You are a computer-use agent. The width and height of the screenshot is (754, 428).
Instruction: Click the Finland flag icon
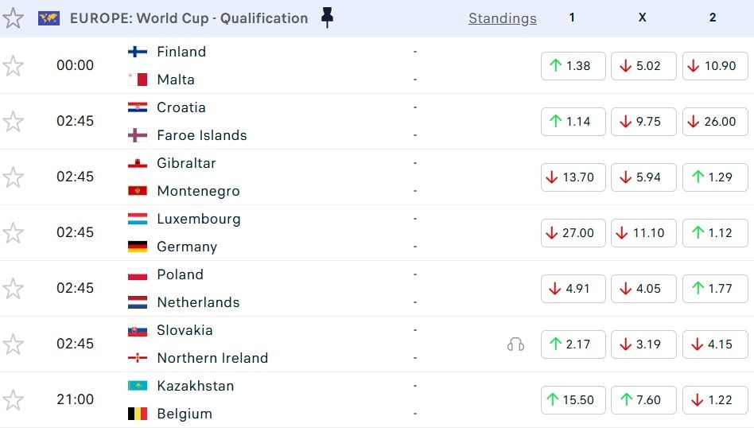coord(138,52)
